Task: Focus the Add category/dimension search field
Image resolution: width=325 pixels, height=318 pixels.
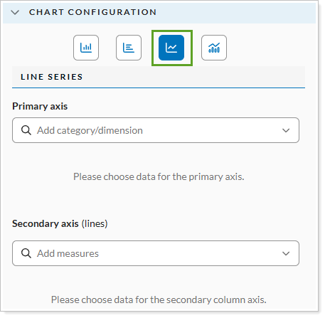Action: 156,130
